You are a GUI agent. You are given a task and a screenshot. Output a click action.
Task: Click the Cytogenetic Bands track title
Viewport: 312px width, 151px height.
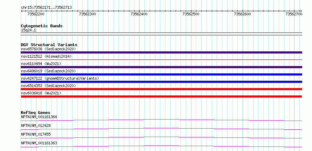point(42,26)
